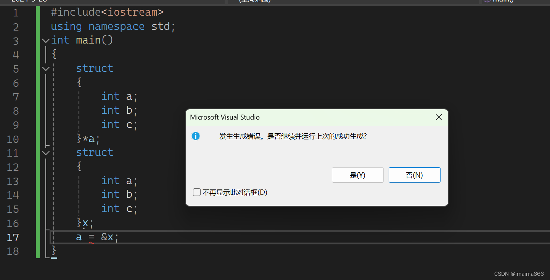Collapse the int main() function fold

click(46, 40)
